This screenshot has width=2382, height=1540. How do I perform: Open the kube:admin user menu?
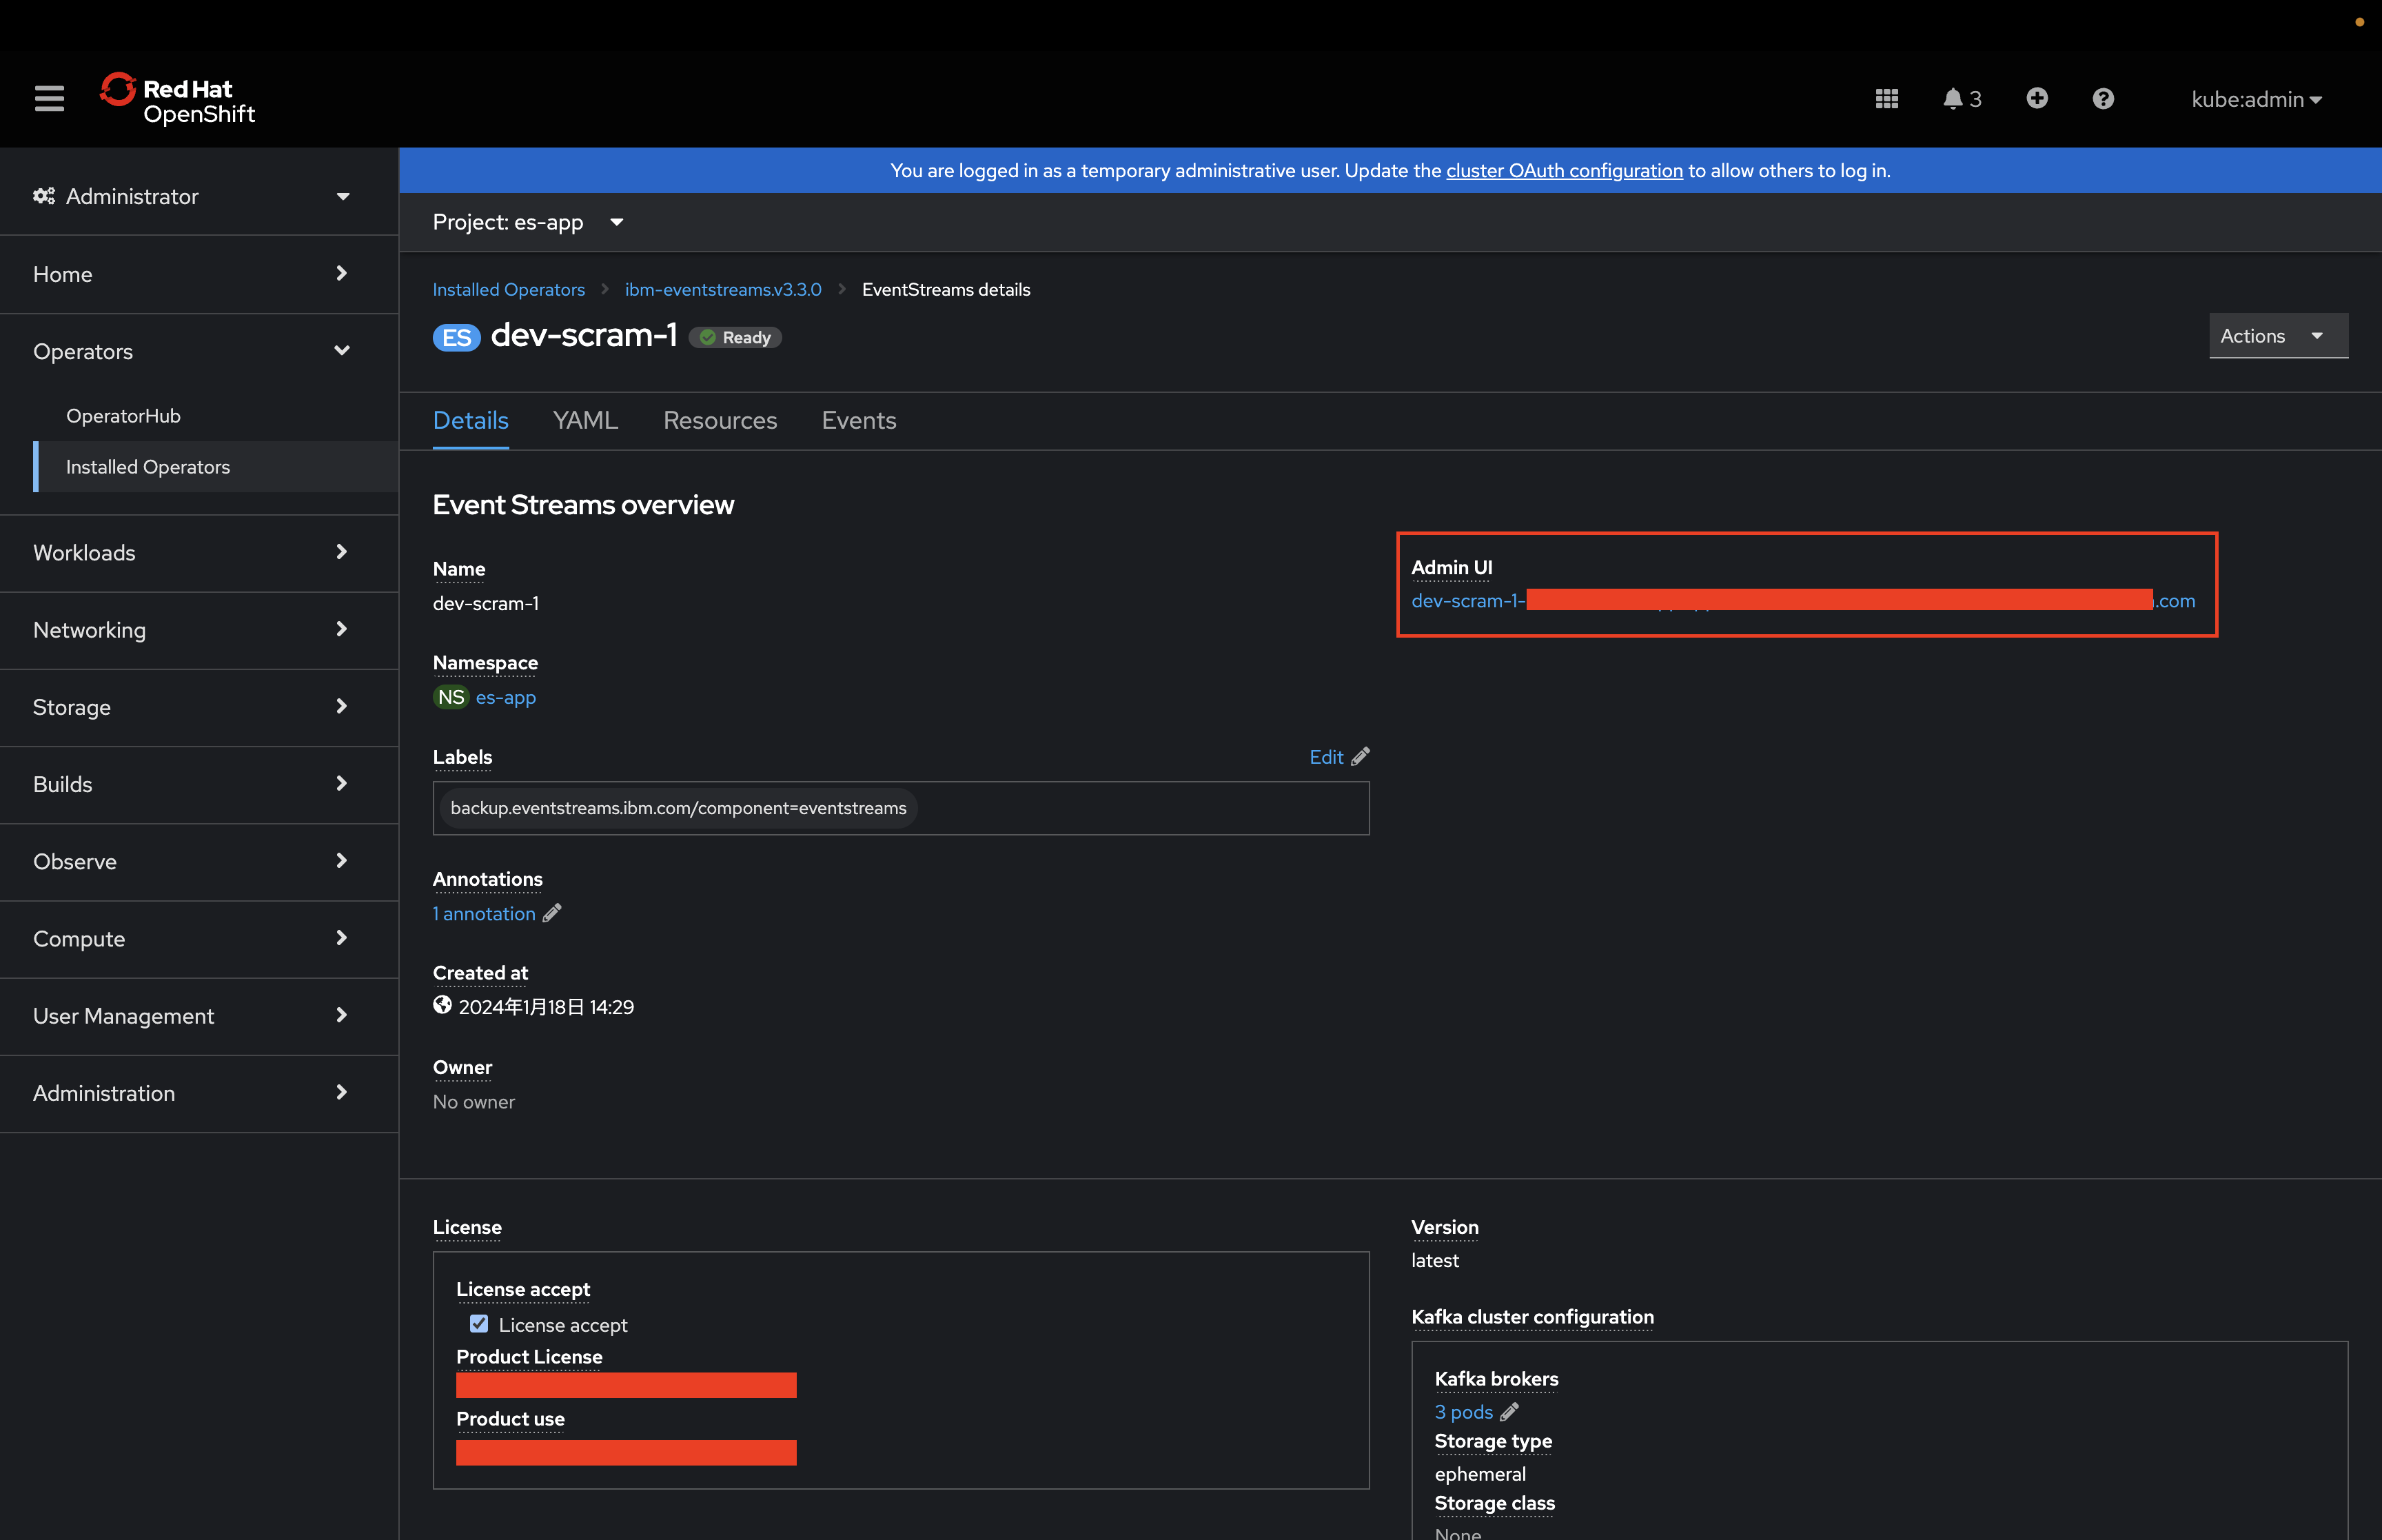click(x=2255, y=99)
